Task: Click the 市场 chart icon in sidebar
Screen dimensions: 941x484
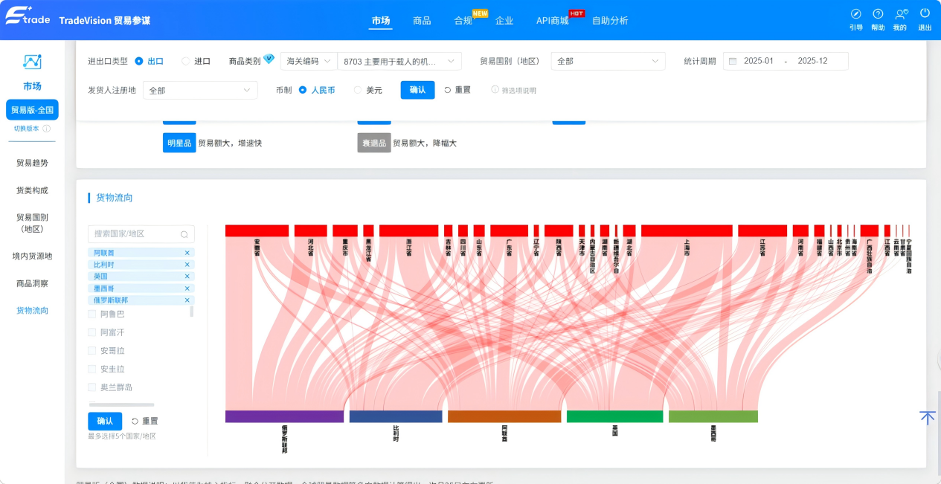Action: 32,62
